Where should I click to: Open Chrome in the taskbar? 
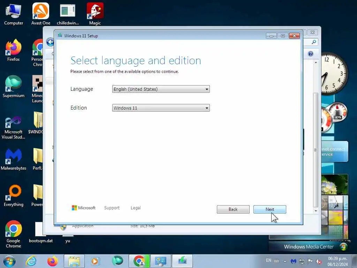[x=139, y=261]
